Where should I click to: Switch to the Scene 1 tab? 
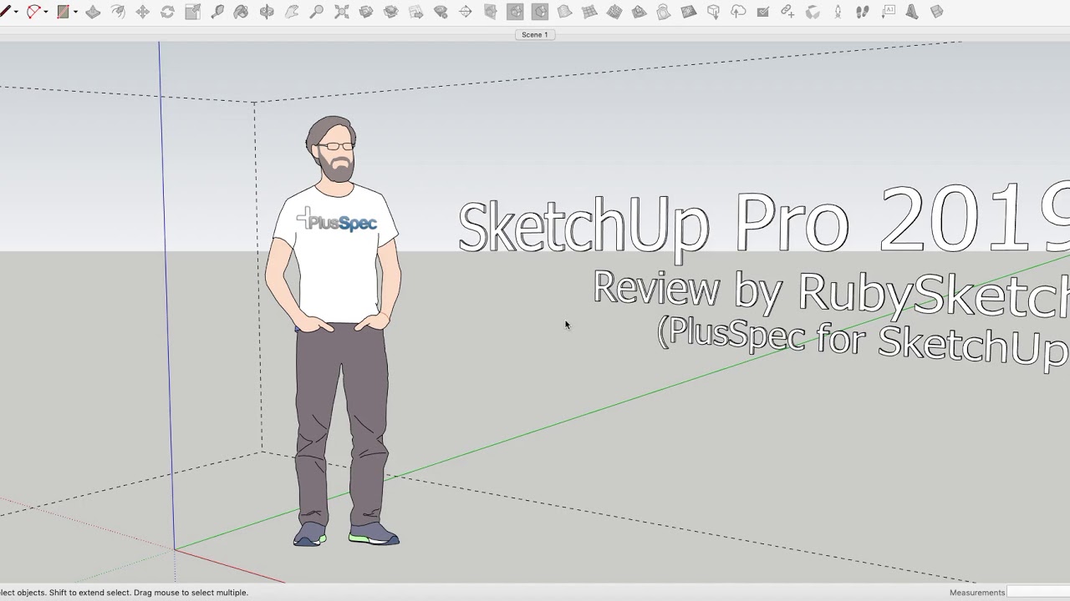535,34
